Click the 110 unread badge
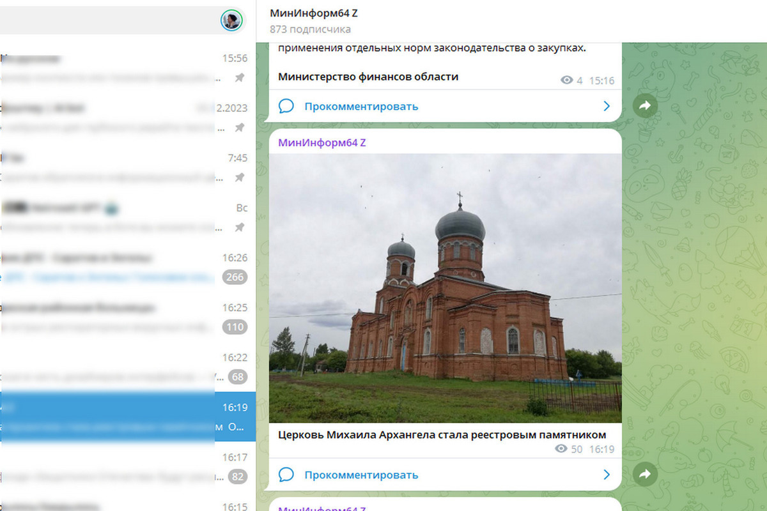Viewport: 767px width, 511px height. pos(235,327)
